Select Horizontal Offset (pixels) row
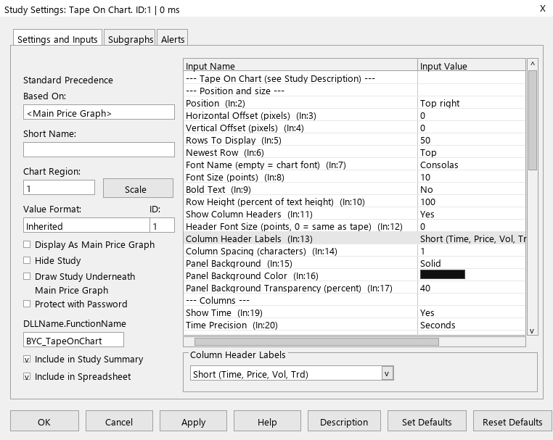This screenshot has height=440, width=553. [354, 115]
